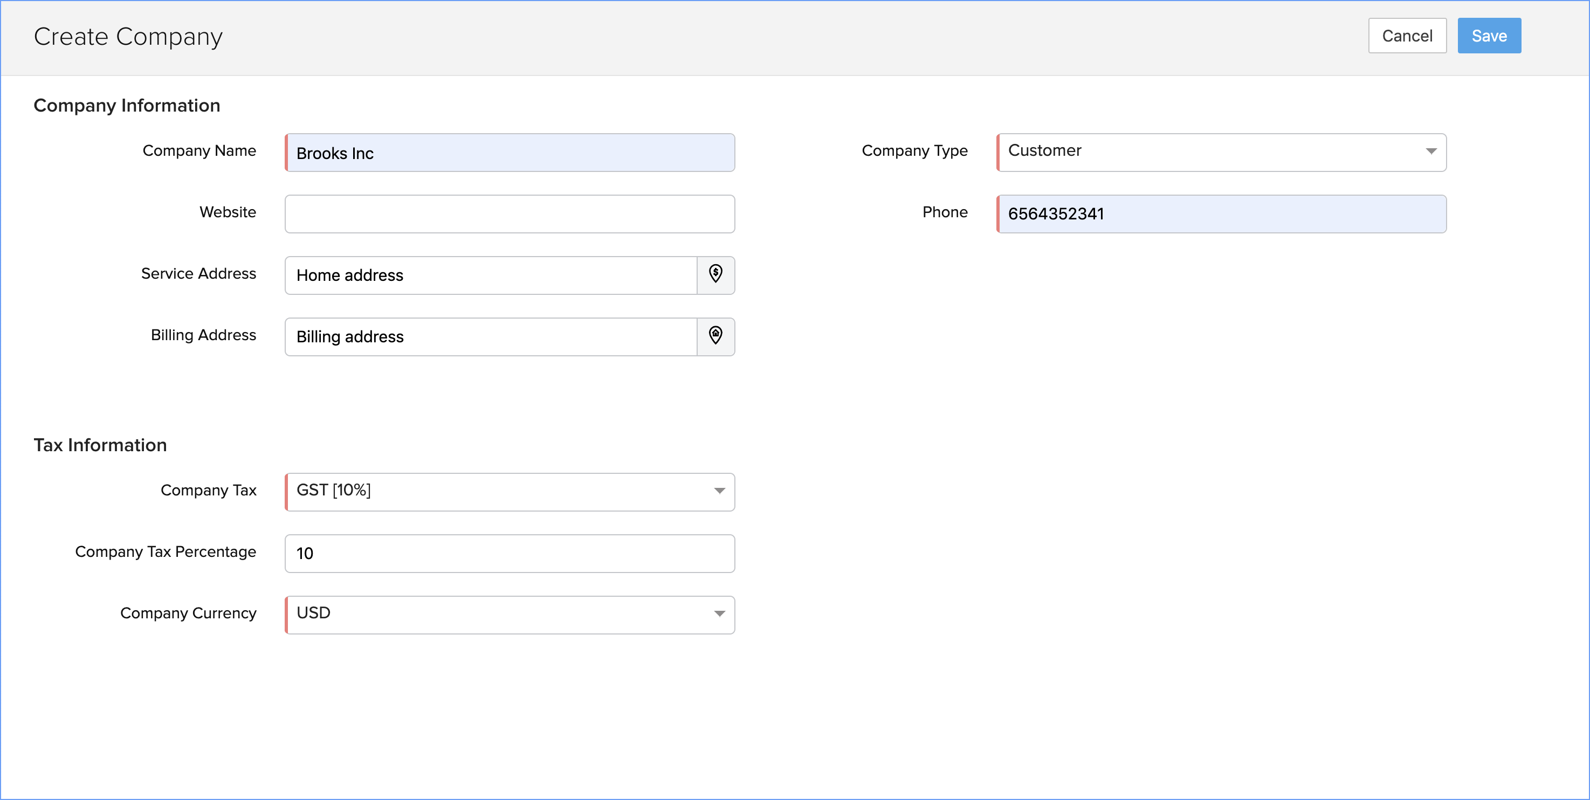Screen dimensions: 1590x800
Task: Click the Billing Address text field
Action: pyautogui.click(x=491, y=337)
